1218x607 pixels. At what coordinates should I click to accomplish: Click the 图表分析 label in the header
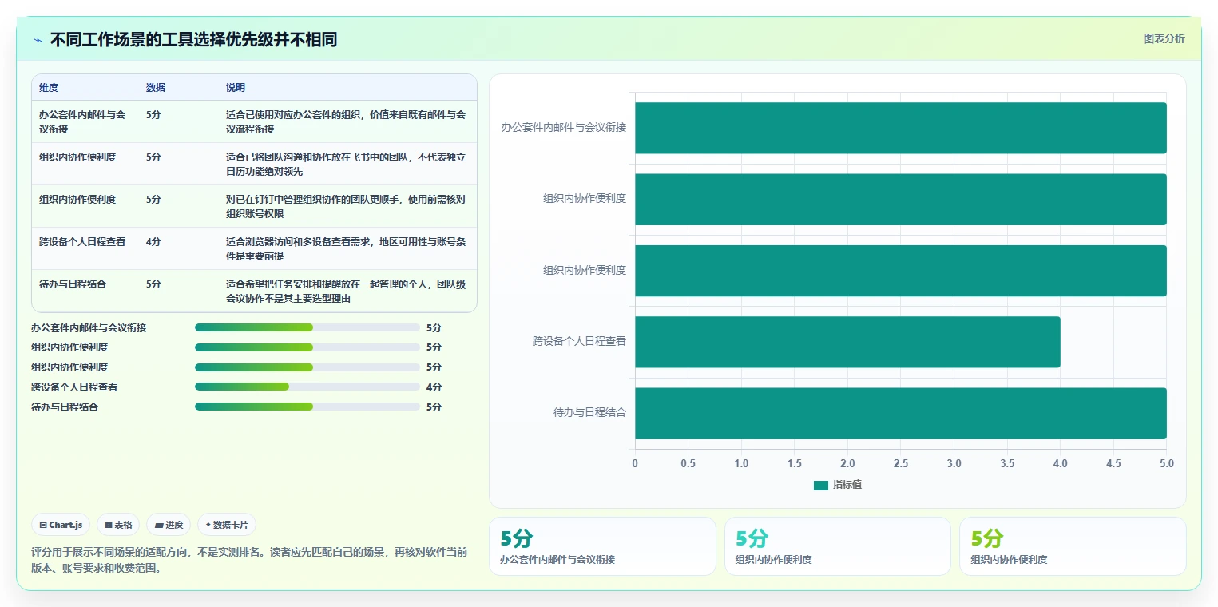click(1164, 38)
